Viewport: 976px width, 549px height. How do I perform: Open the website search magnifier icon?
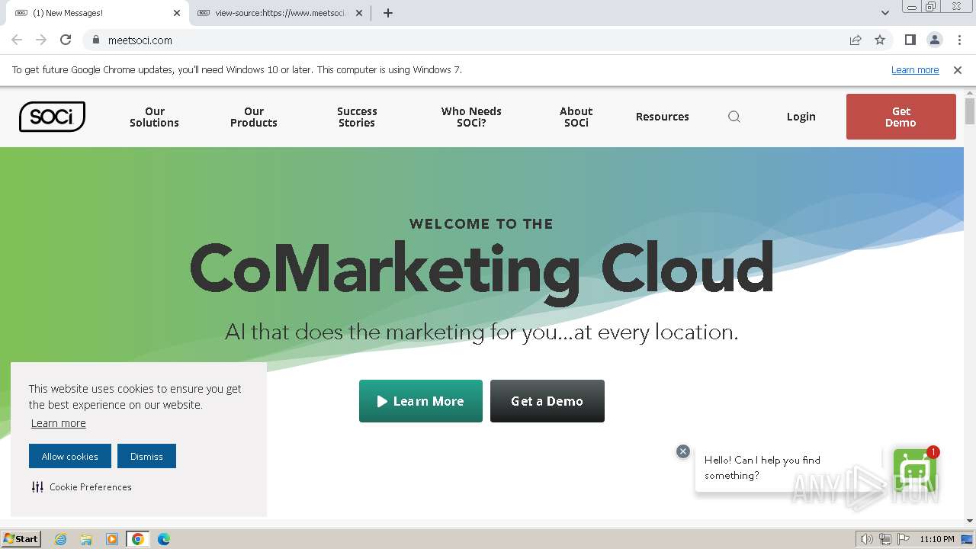734,117
